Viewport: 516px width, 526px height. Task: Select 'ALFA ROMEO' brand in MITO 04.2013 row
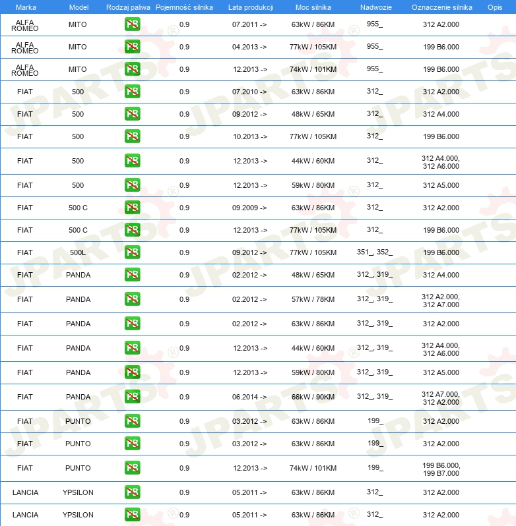pos(25,47)
